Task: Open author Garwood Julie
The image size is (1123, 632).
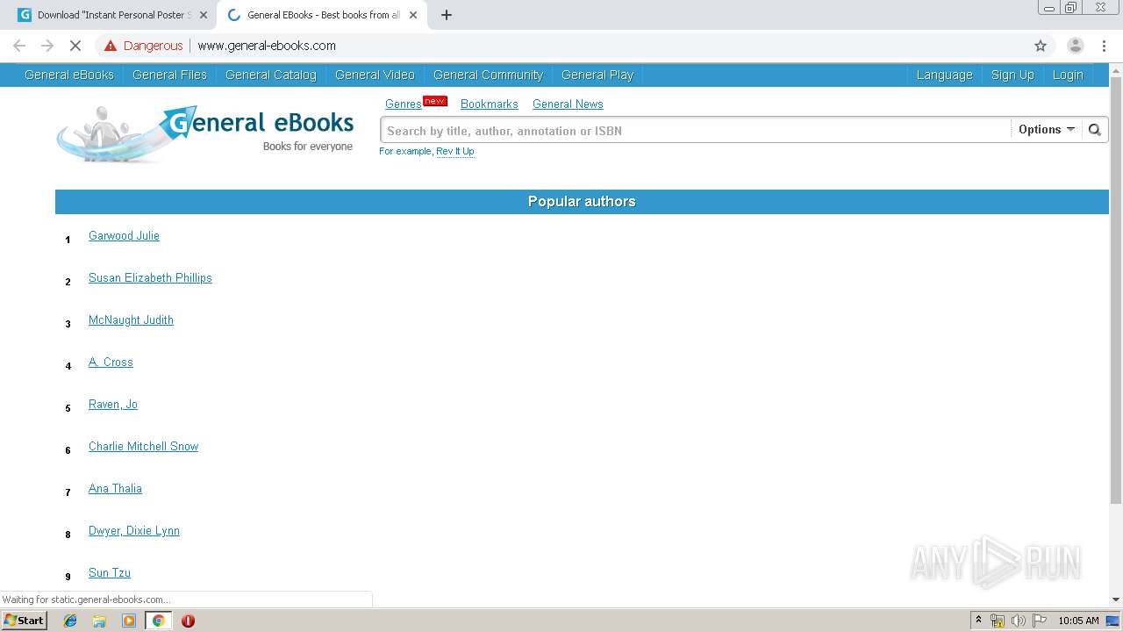Action: [124, 235]
